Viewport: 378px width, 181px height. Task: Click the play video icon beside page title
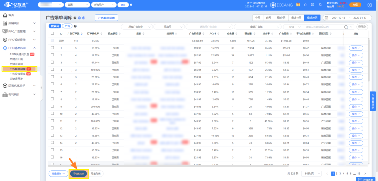[x=84, y=18]
